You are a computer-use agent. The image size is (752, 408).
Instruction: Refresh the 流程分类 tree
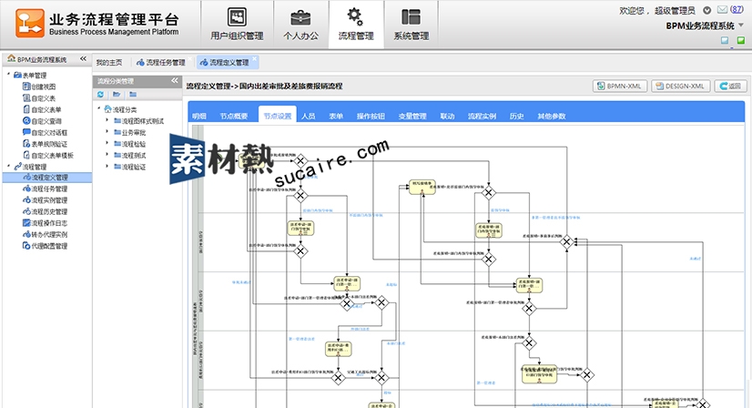[100, 95]
